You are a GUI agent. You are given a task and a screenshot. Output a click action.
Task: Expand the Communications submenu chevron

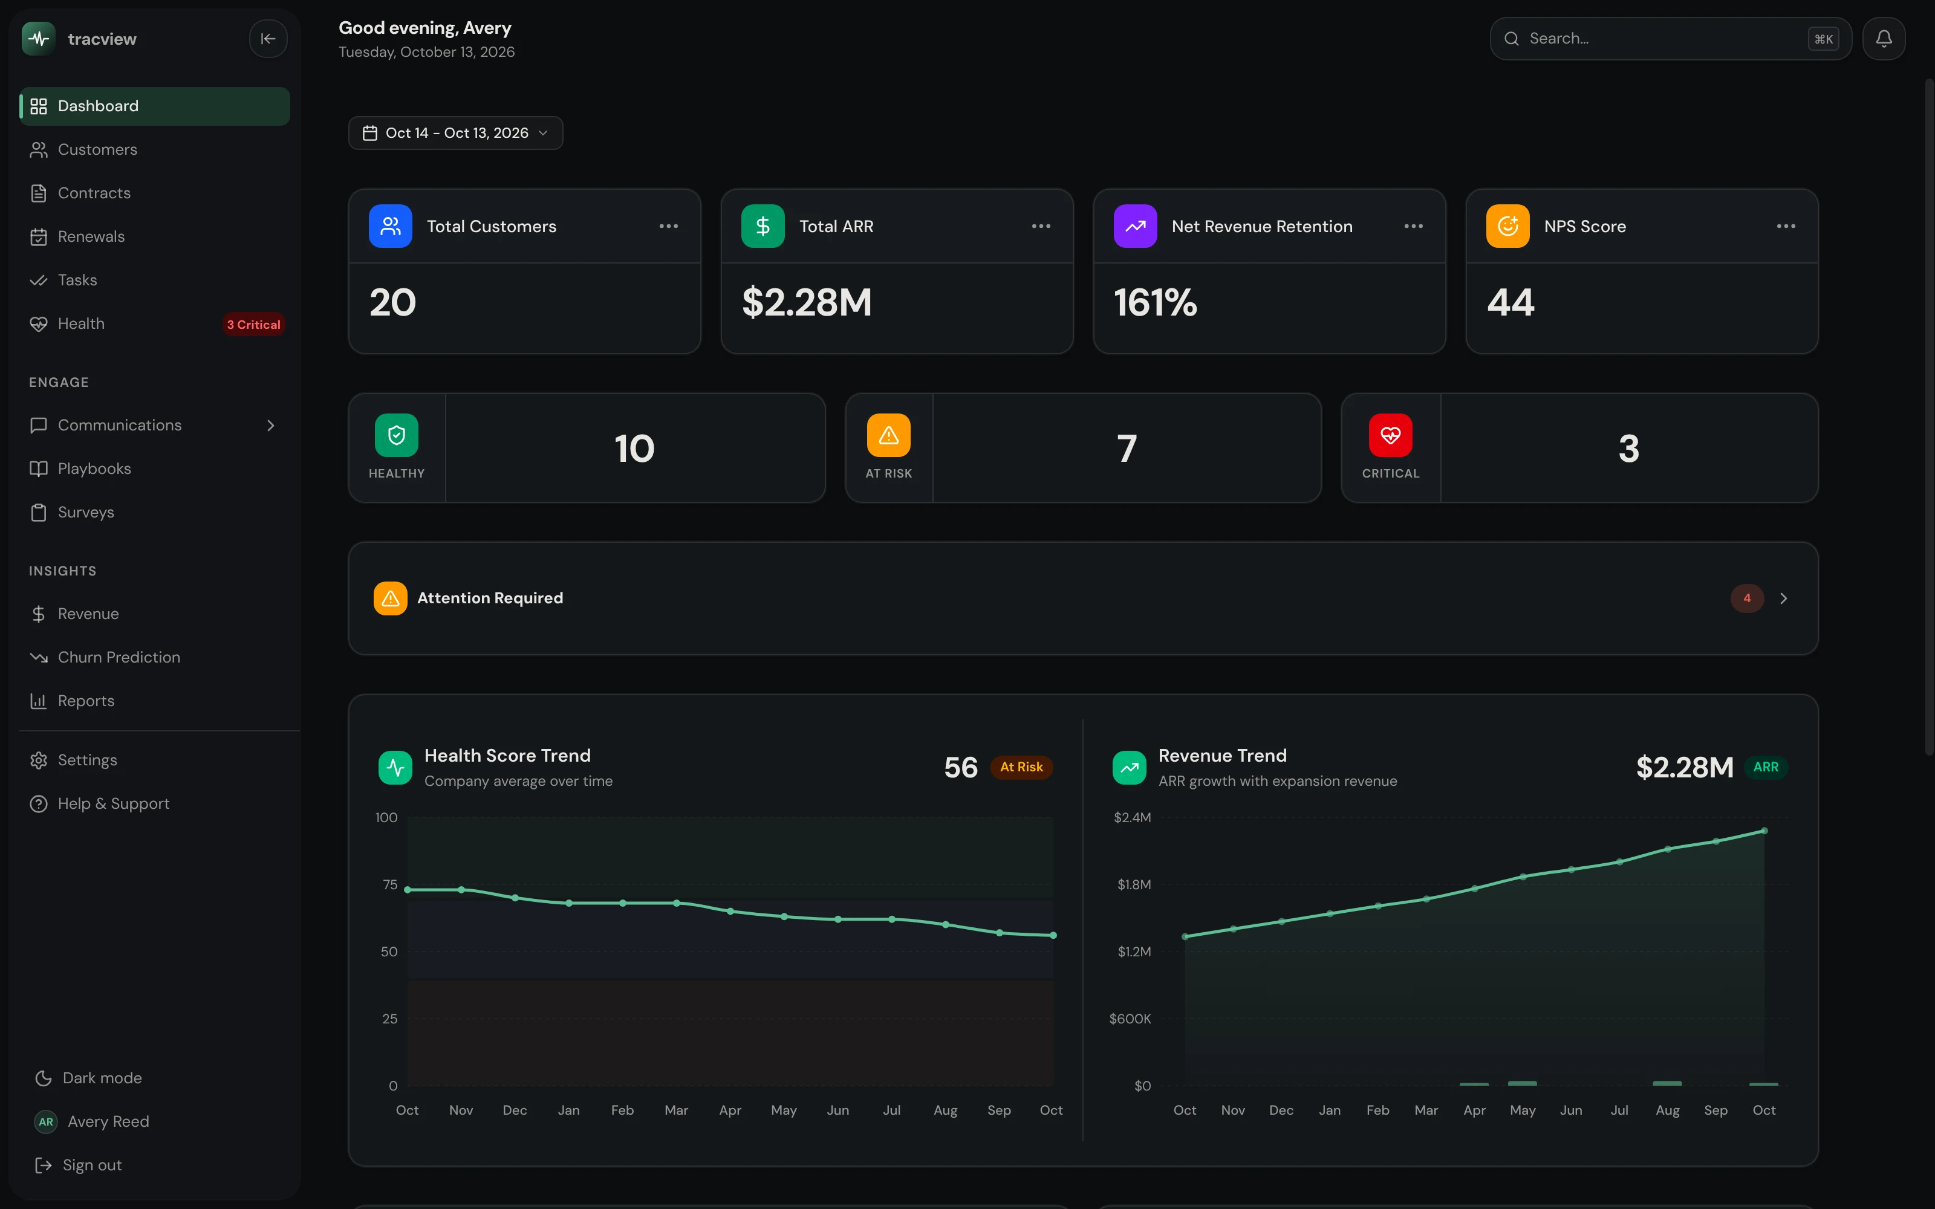pos(270,426)
